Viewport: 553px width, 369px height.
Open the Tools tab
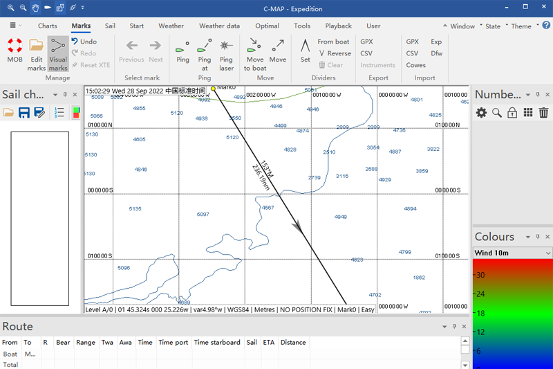point(302,26)
